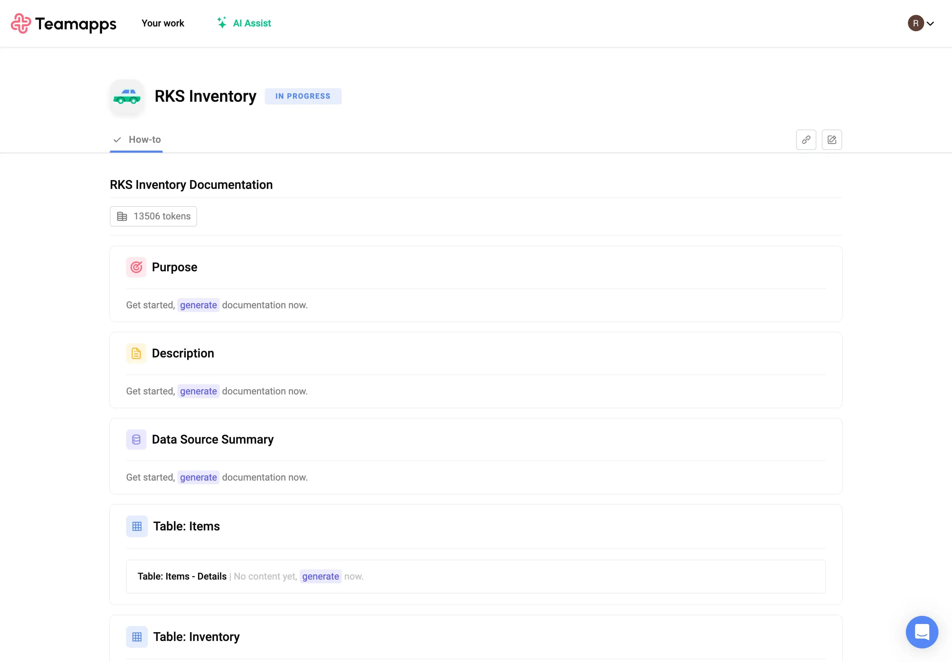Viewport: 952px width, 662px height.
Task: Click the AI Assist sparkle icon
Action: [222, 23]
